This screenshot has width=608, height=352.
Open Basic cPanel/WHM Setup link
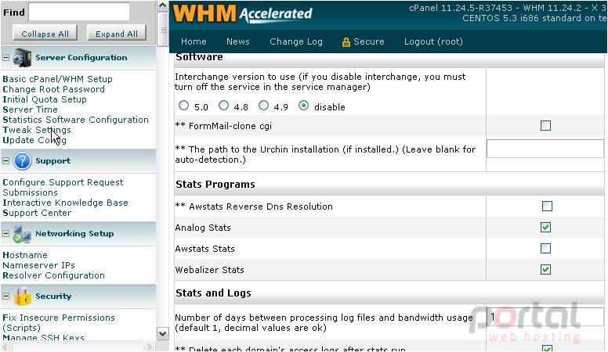tap(57, 79)
